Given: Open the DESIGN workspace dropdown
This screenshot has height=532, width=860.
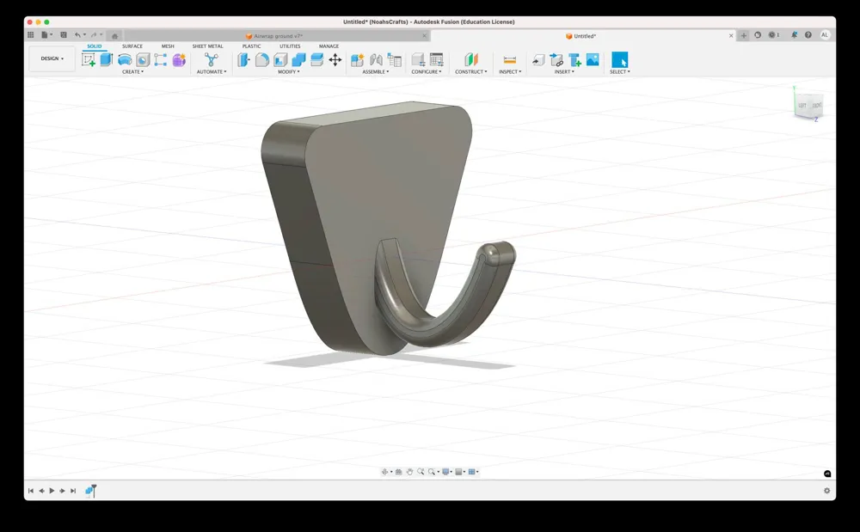Looking at the screenshot, I should (52, 58).
